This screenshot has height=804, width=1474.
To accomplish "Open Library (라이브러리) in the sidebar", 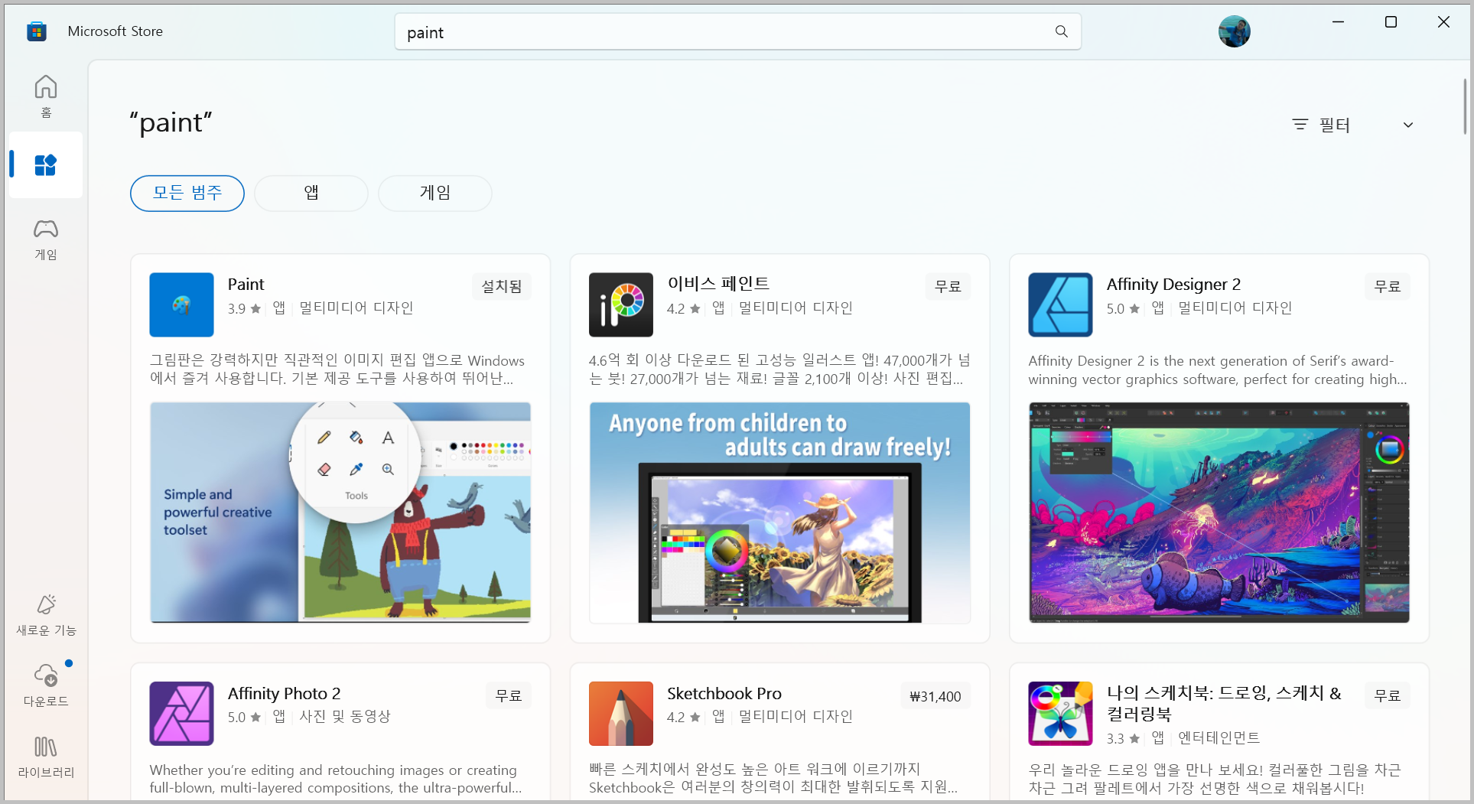I will (46, 757).
